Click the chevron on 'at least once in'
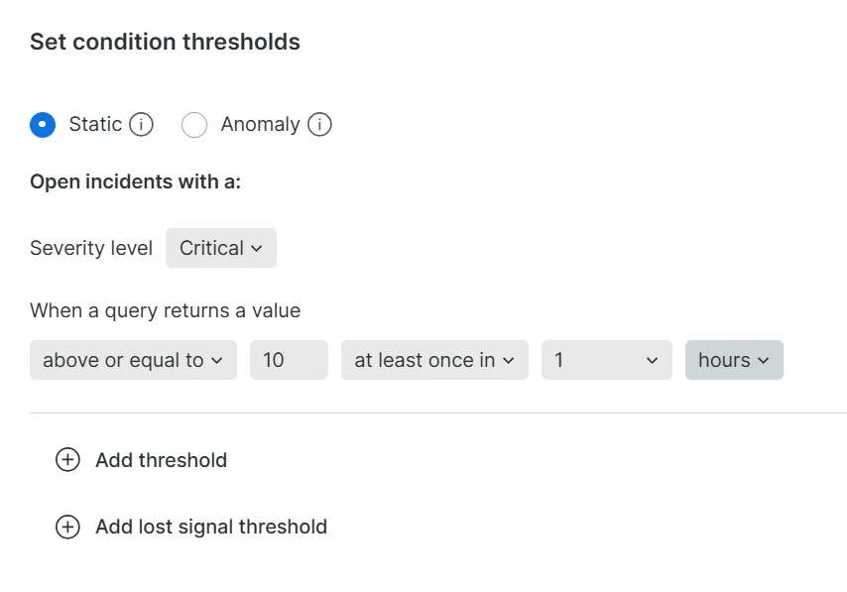847x592 pixels. tap(509, 361)
